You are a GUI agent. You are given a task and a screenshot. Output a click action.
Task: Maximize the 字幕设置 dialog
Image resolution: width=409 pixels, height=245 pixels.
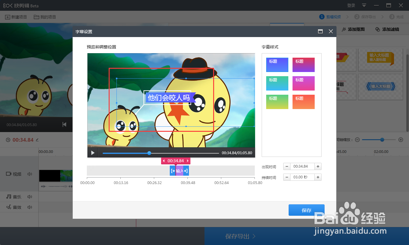(320, 31)
